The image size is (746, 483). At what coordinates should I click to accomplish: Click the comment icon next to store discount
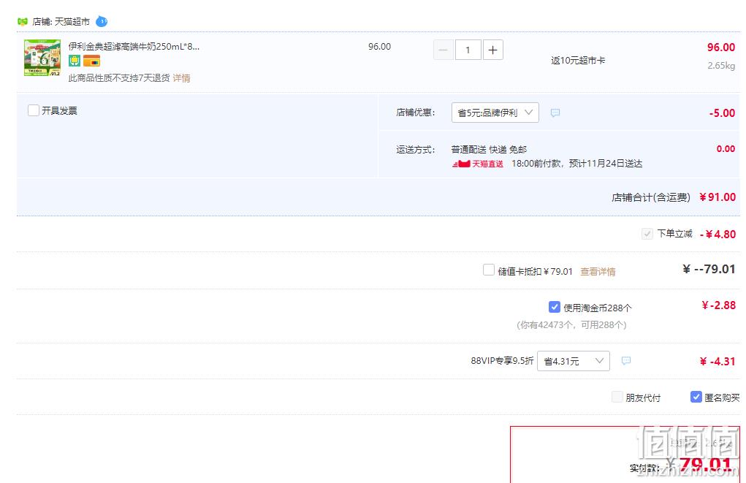[555, 113]
